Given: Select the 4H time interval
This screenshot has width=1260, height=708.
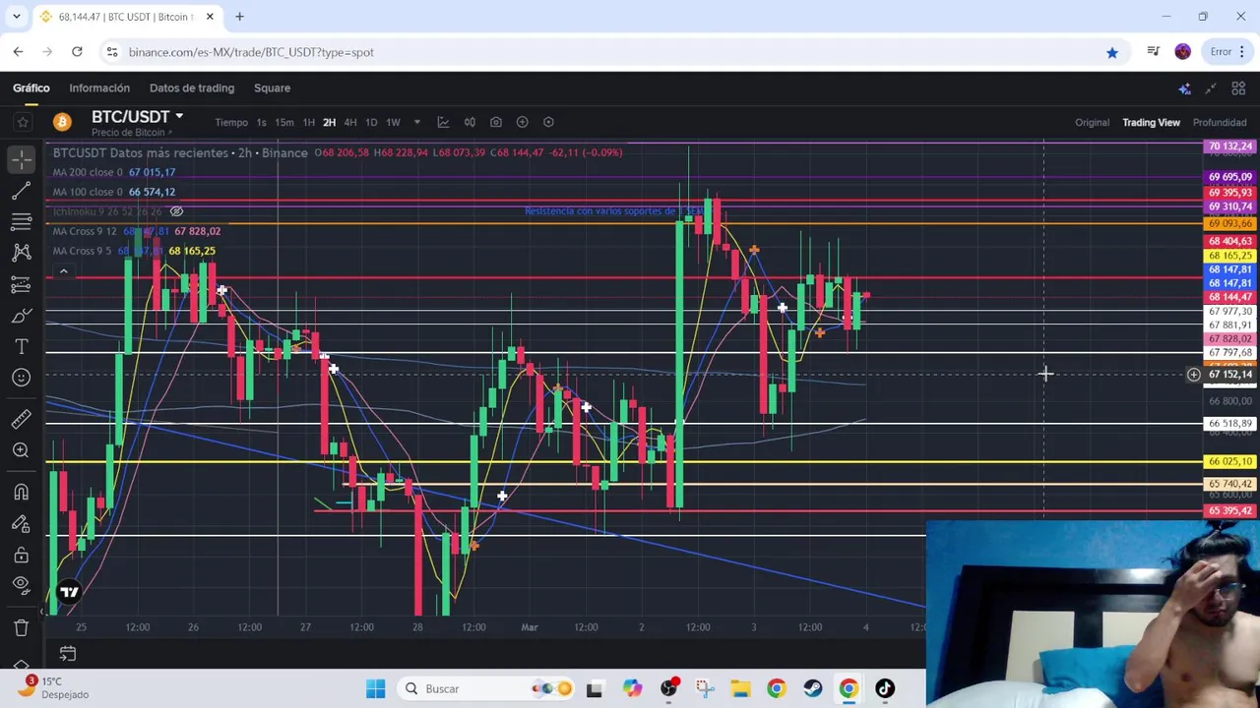Looking at the screenshot, I should pos(349,123).
